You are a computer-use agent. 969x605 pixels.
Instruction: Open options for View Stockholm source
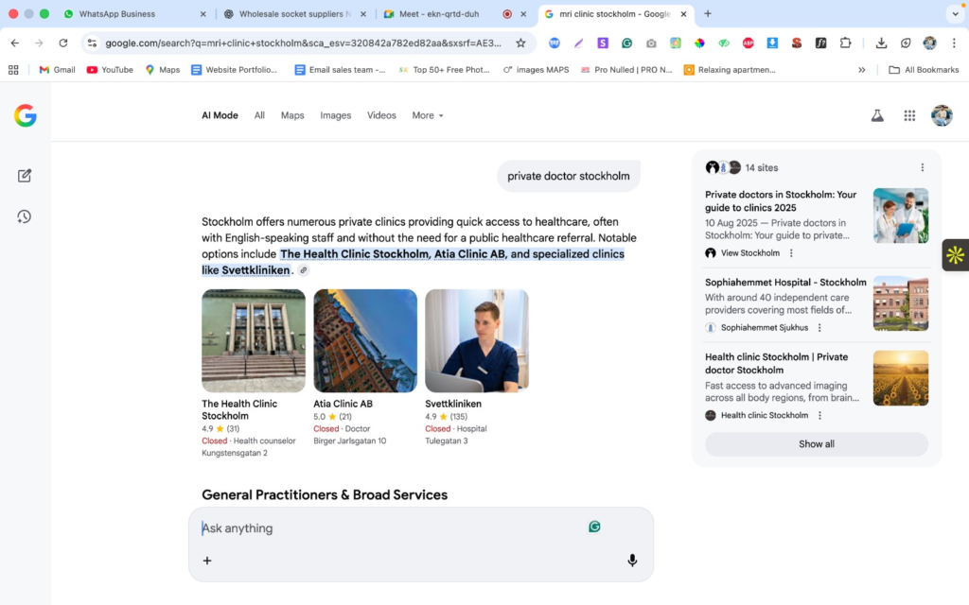[x=791, y=253]
